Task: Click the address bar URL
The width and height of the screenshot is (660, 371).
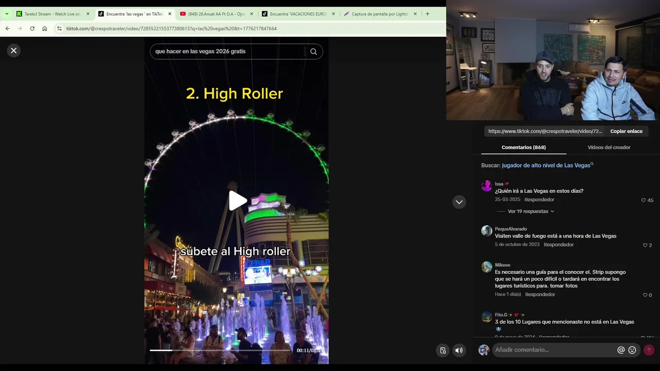Action: coord(171,29)
